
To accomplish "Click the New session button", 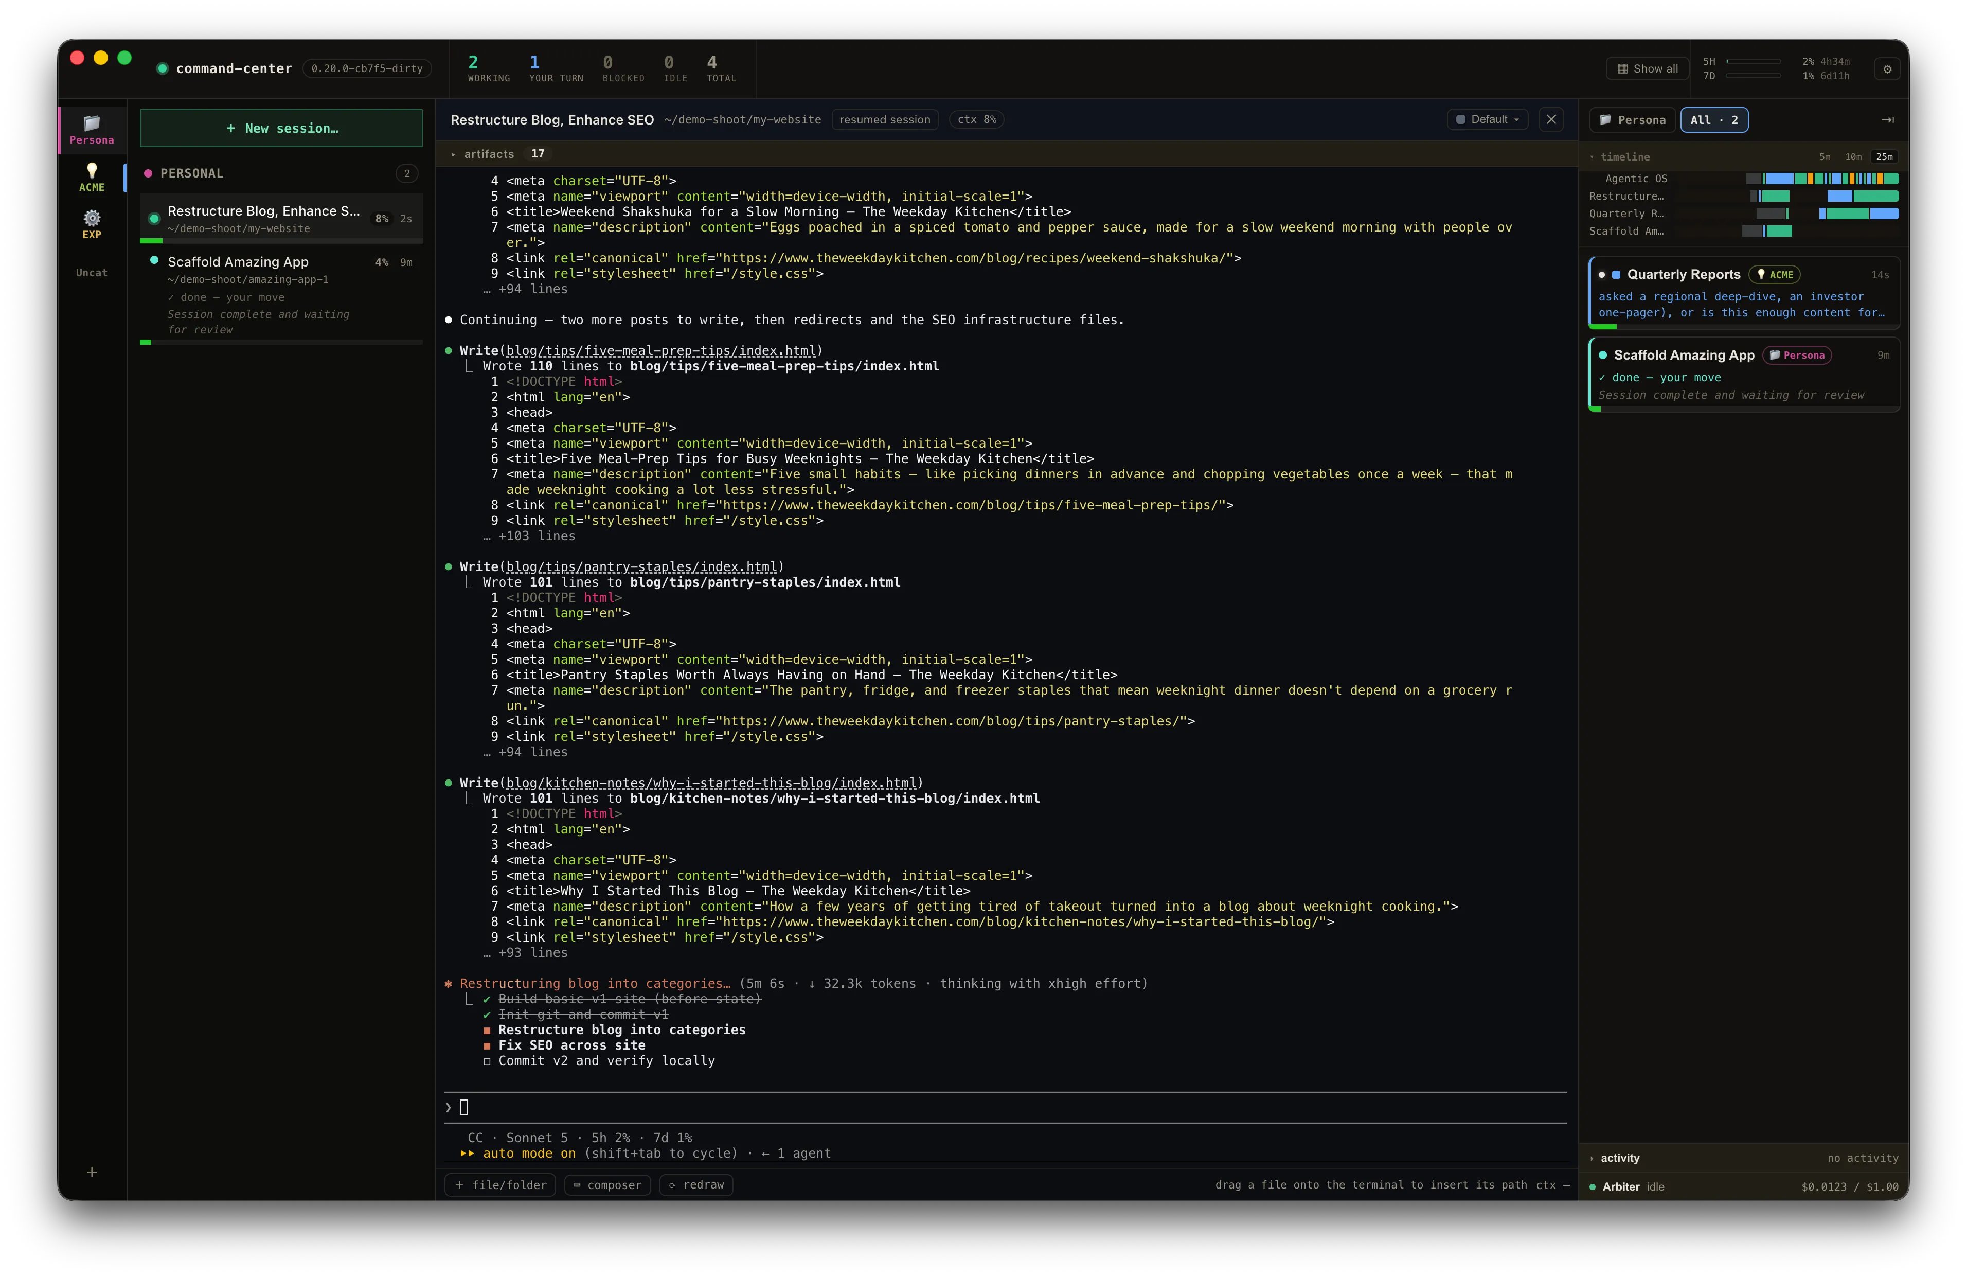I will (x=281, y=128).
